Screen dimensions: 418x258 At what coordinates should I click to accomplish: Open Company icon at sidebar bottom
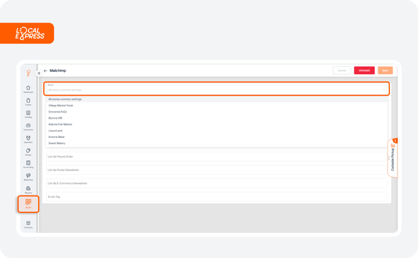[28, 224]
